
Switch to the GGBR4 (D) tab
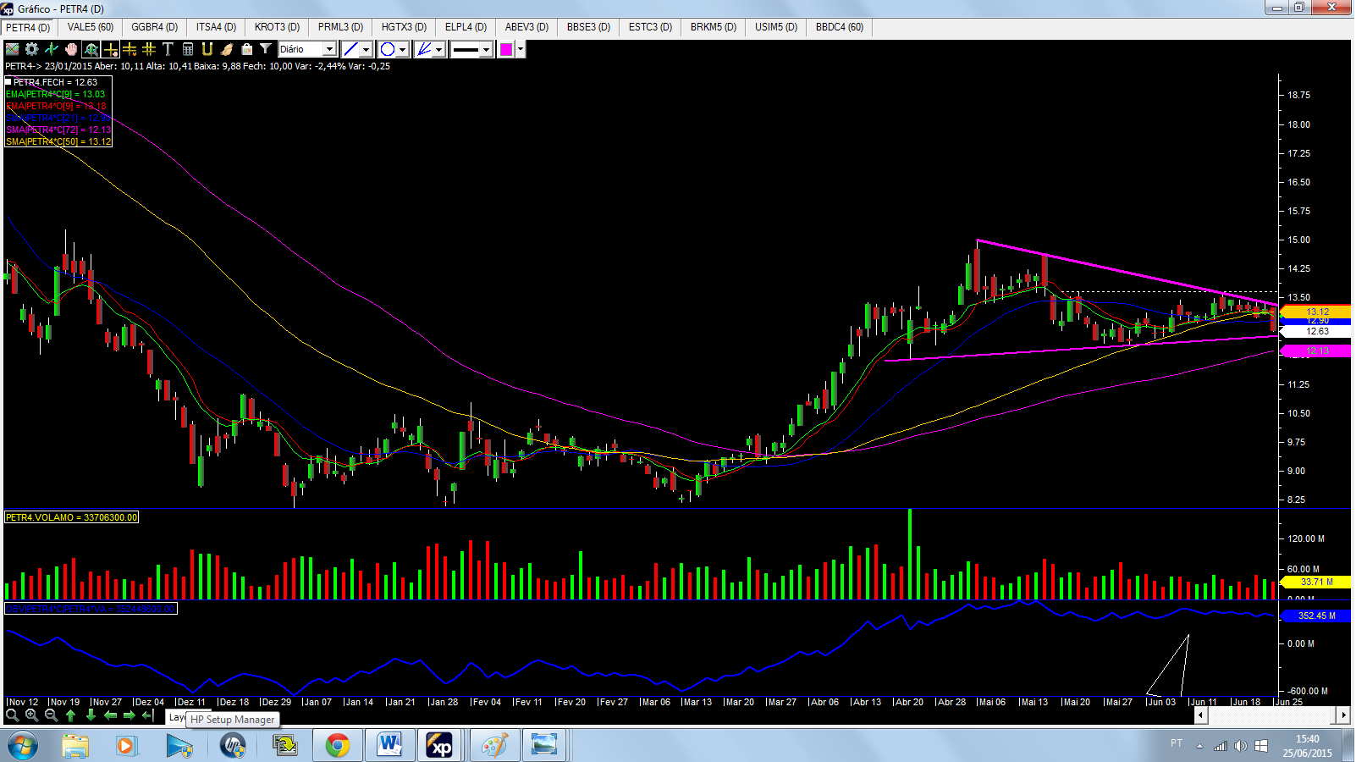pos(155,27)
